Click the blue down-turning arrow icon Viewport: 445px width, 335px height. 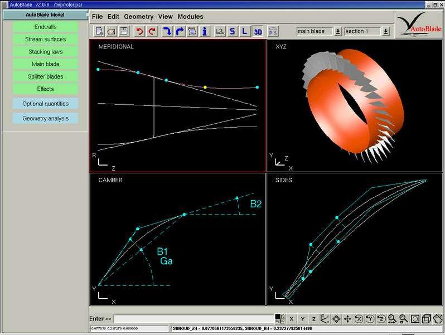(x=167, y=31)
